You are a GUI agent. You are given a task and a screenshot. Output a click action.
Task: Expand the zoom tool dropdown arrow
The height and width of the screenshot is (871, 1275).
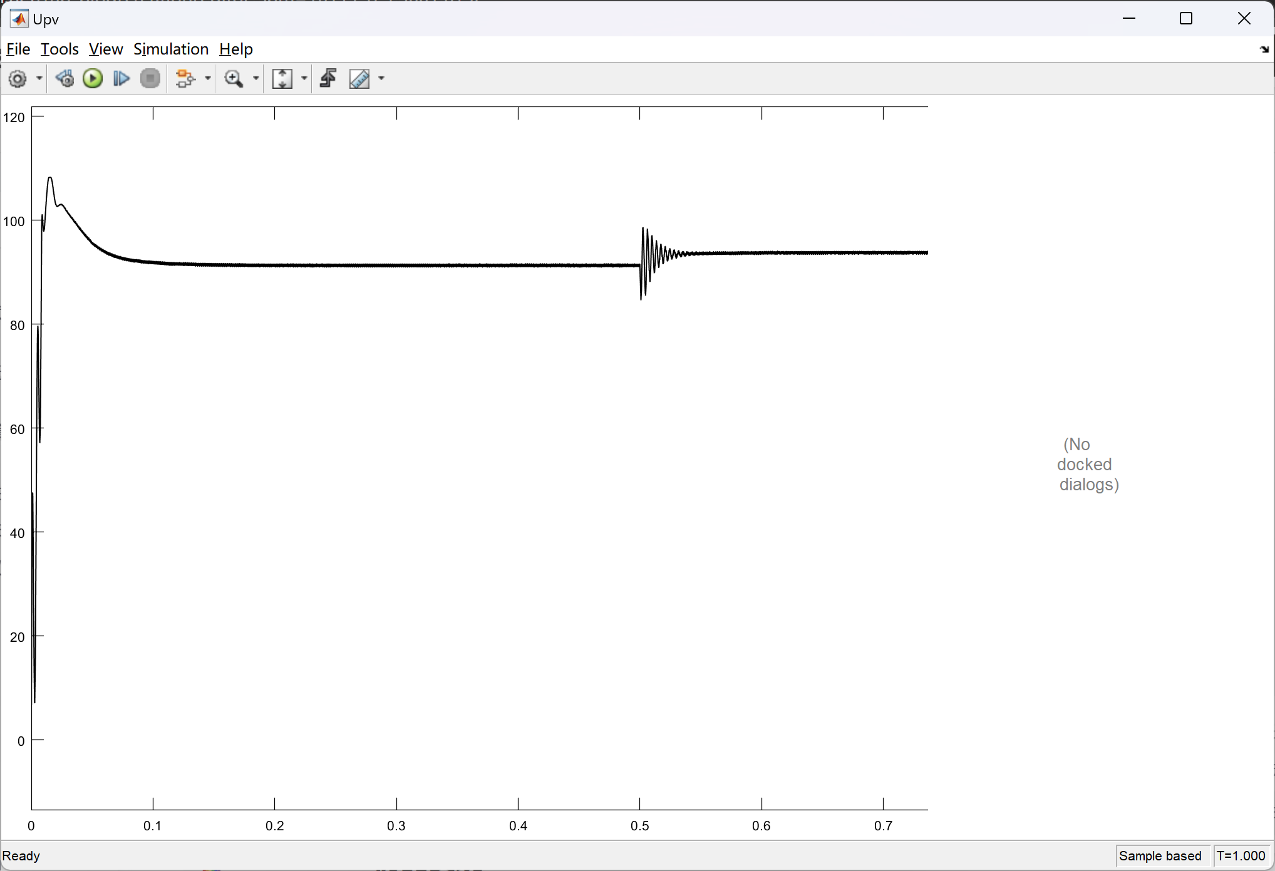pos(256,79)
